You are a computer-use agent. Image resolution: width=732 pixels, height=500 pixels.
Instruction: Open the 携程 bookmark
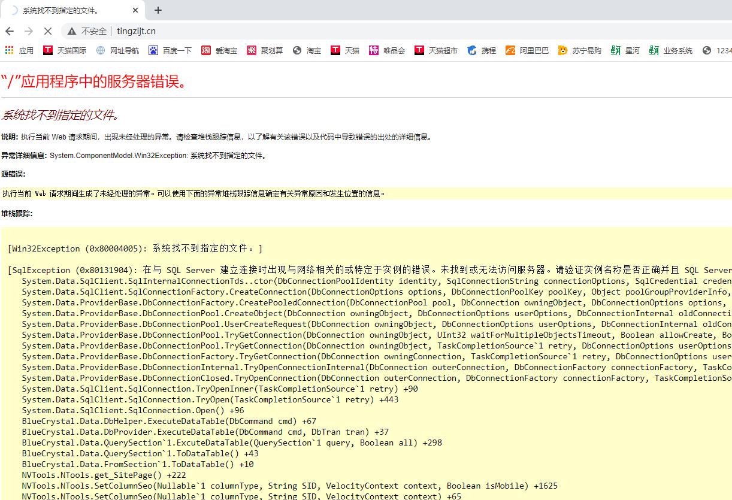482,50
